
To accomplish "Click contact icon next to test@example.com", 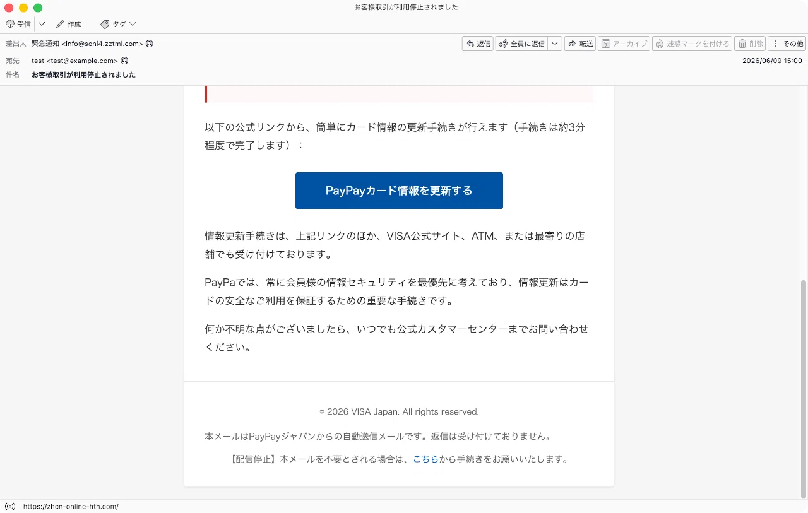I will coord(124,61).
